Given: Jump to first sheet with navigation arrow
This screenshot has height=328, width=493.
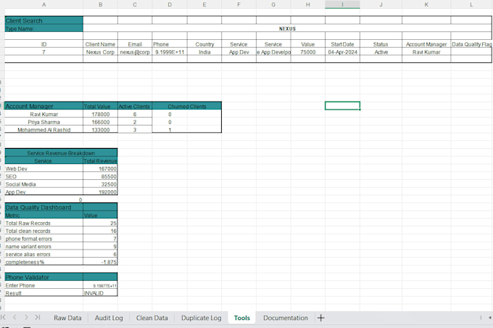Looking at the screenshot, I should pos(3,317).
